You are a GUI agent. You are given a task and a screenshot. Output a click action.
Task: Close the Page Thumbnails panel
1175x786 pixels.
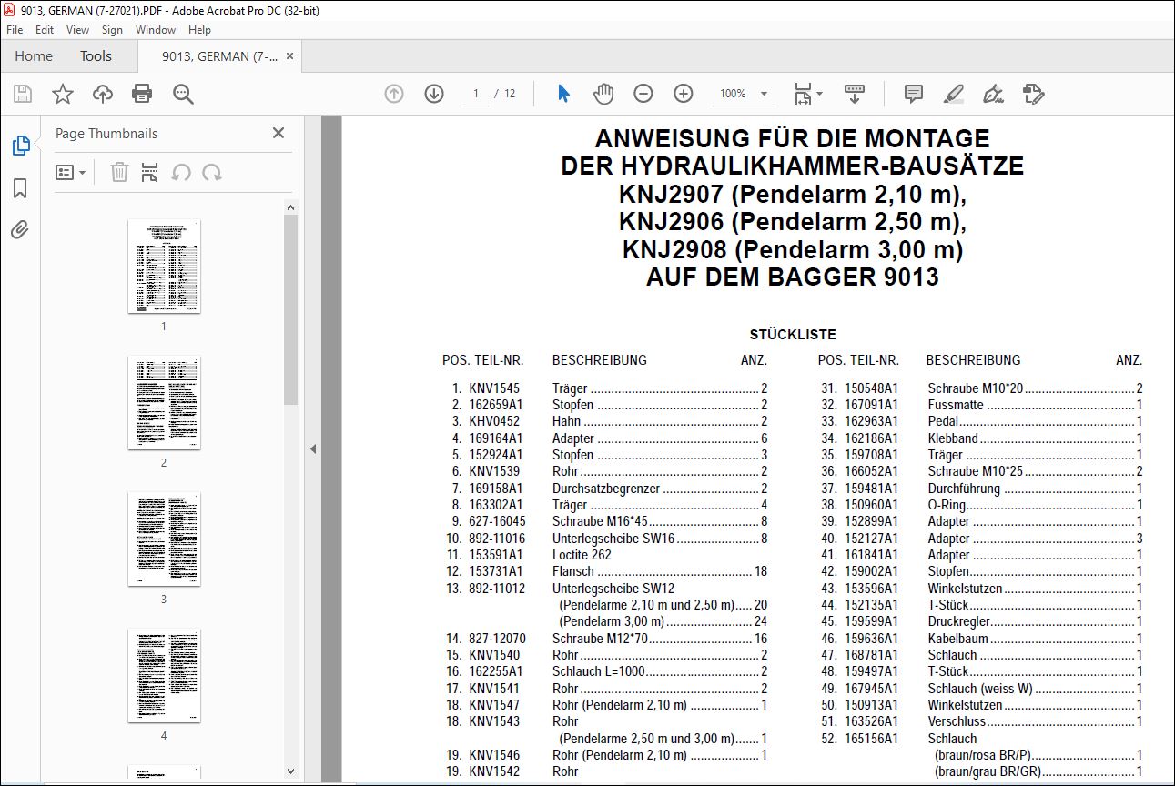click(x=279, y=133)
